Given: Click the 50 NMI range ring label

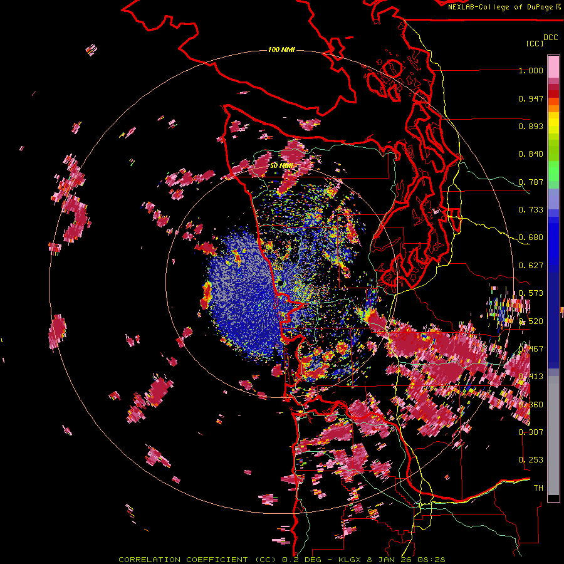Looking at the screenshot, I should (x=281, y=165).
